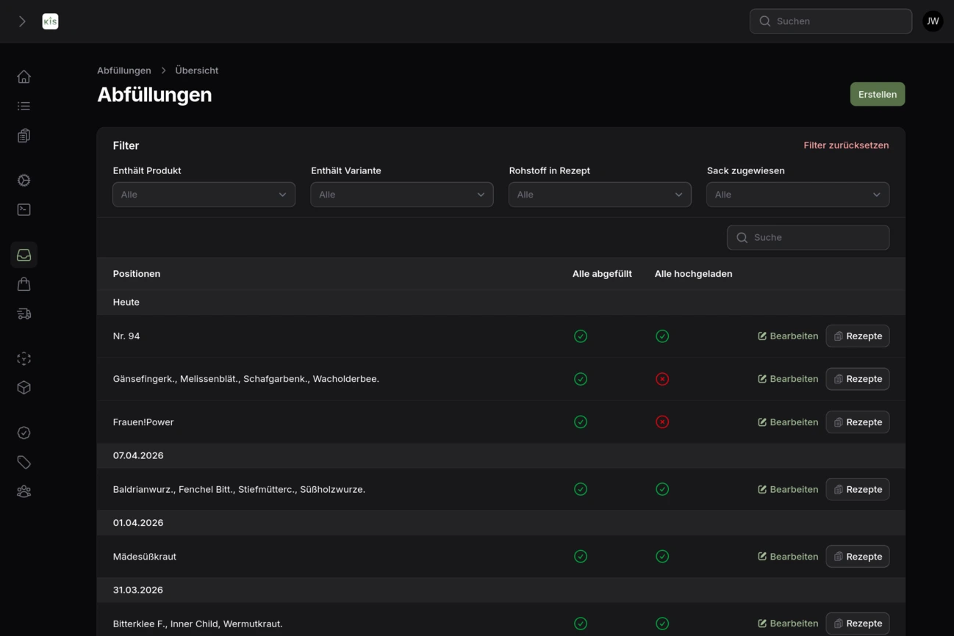Click the green 'Erstellen' button
The image size is (954, 636).
(x=877, y=94)
